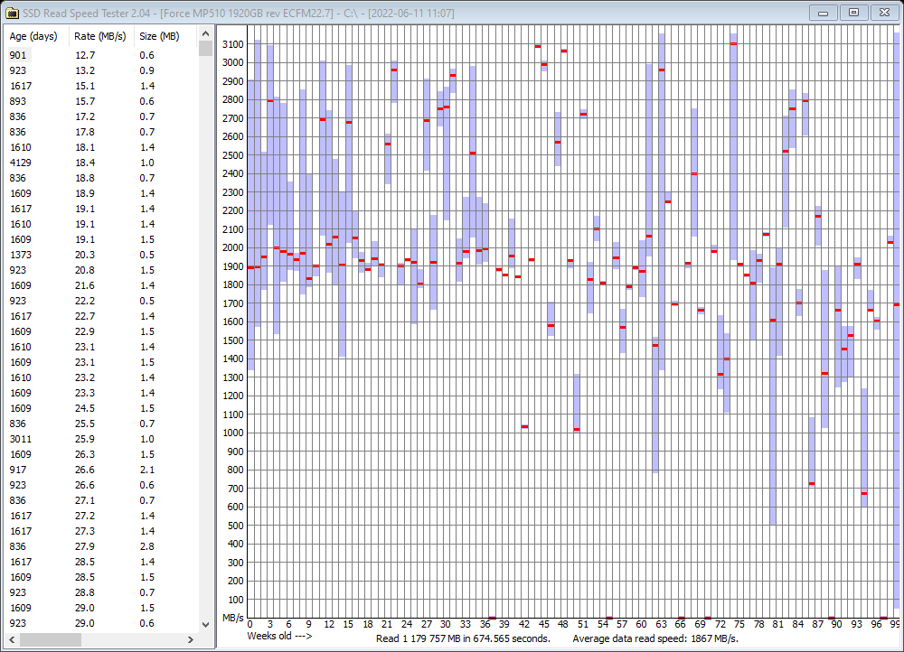Click the week 42 label on the x-axis
Image resolution: width=904 pixels, height=652 pixels.
coord(524,624)
